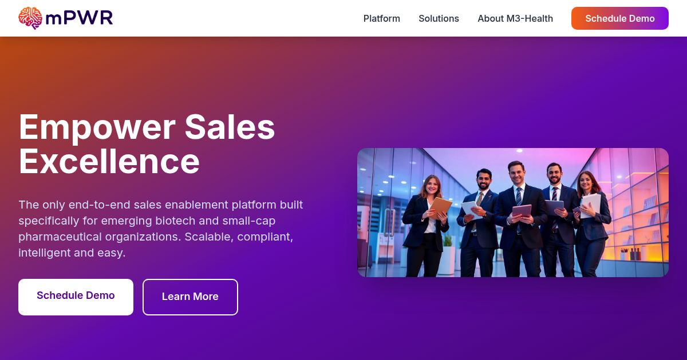Image resolution: width=687 pixels, height=360 pixels.
Task: Click the brain logo icon
Action: [30, 18]
